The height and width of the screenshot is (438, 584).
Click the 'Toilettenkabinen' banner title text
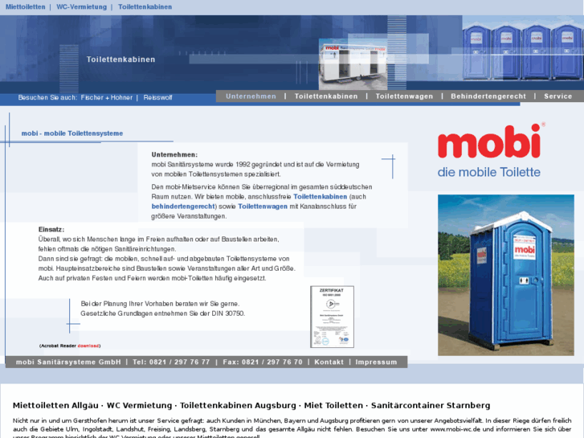(x=120, y=59)
